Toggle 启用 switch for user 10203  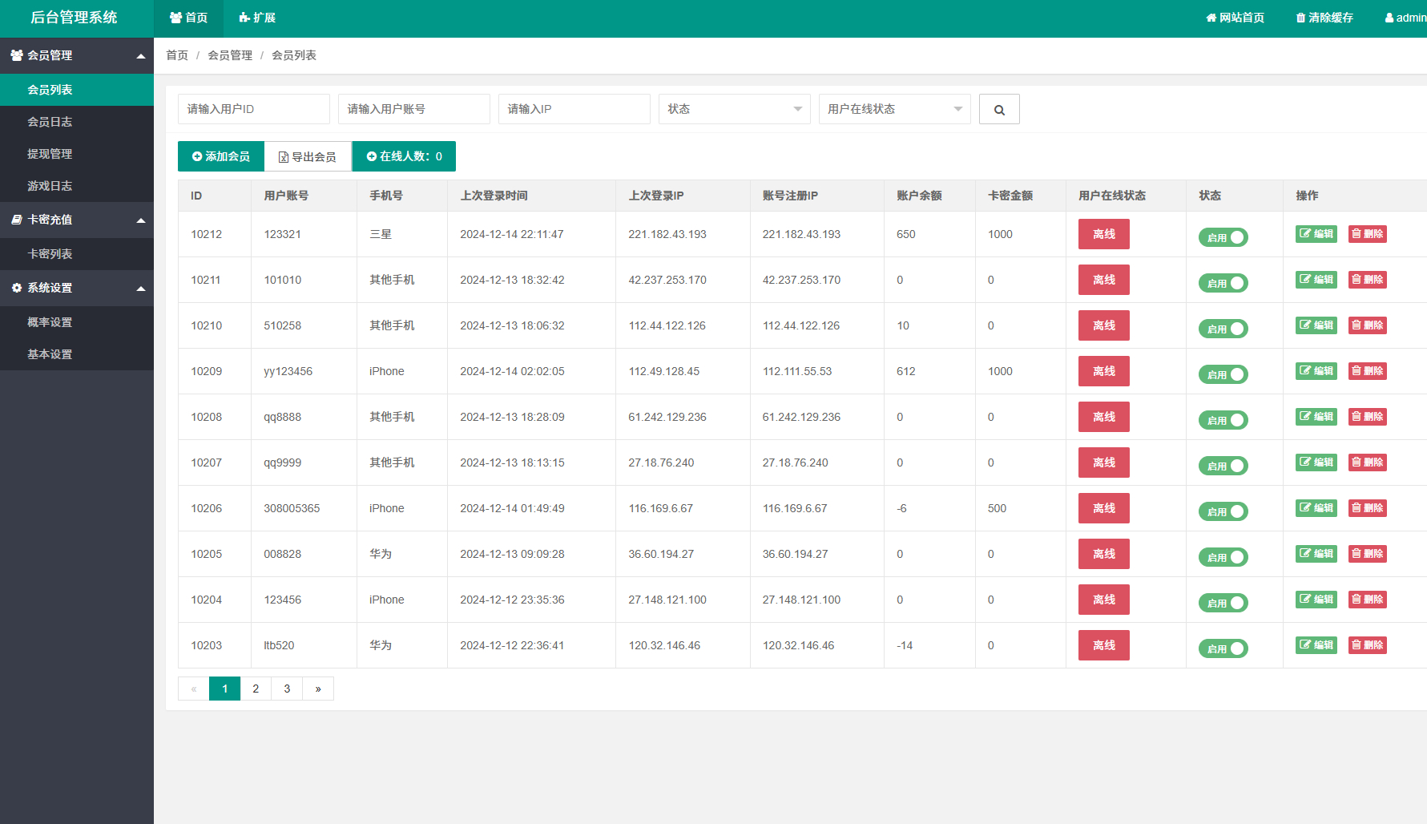coord(1223,648)
